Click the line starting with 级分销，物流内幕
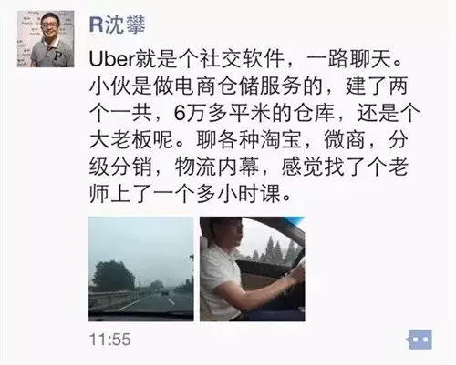Viewport: 456px width, 365px height. pos(248,167)
